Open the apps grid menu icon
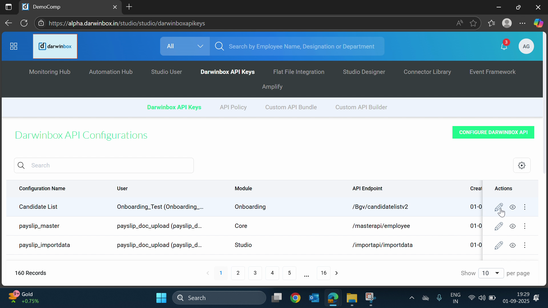This screenshot has width=548, height=308. tap(14, 46)
